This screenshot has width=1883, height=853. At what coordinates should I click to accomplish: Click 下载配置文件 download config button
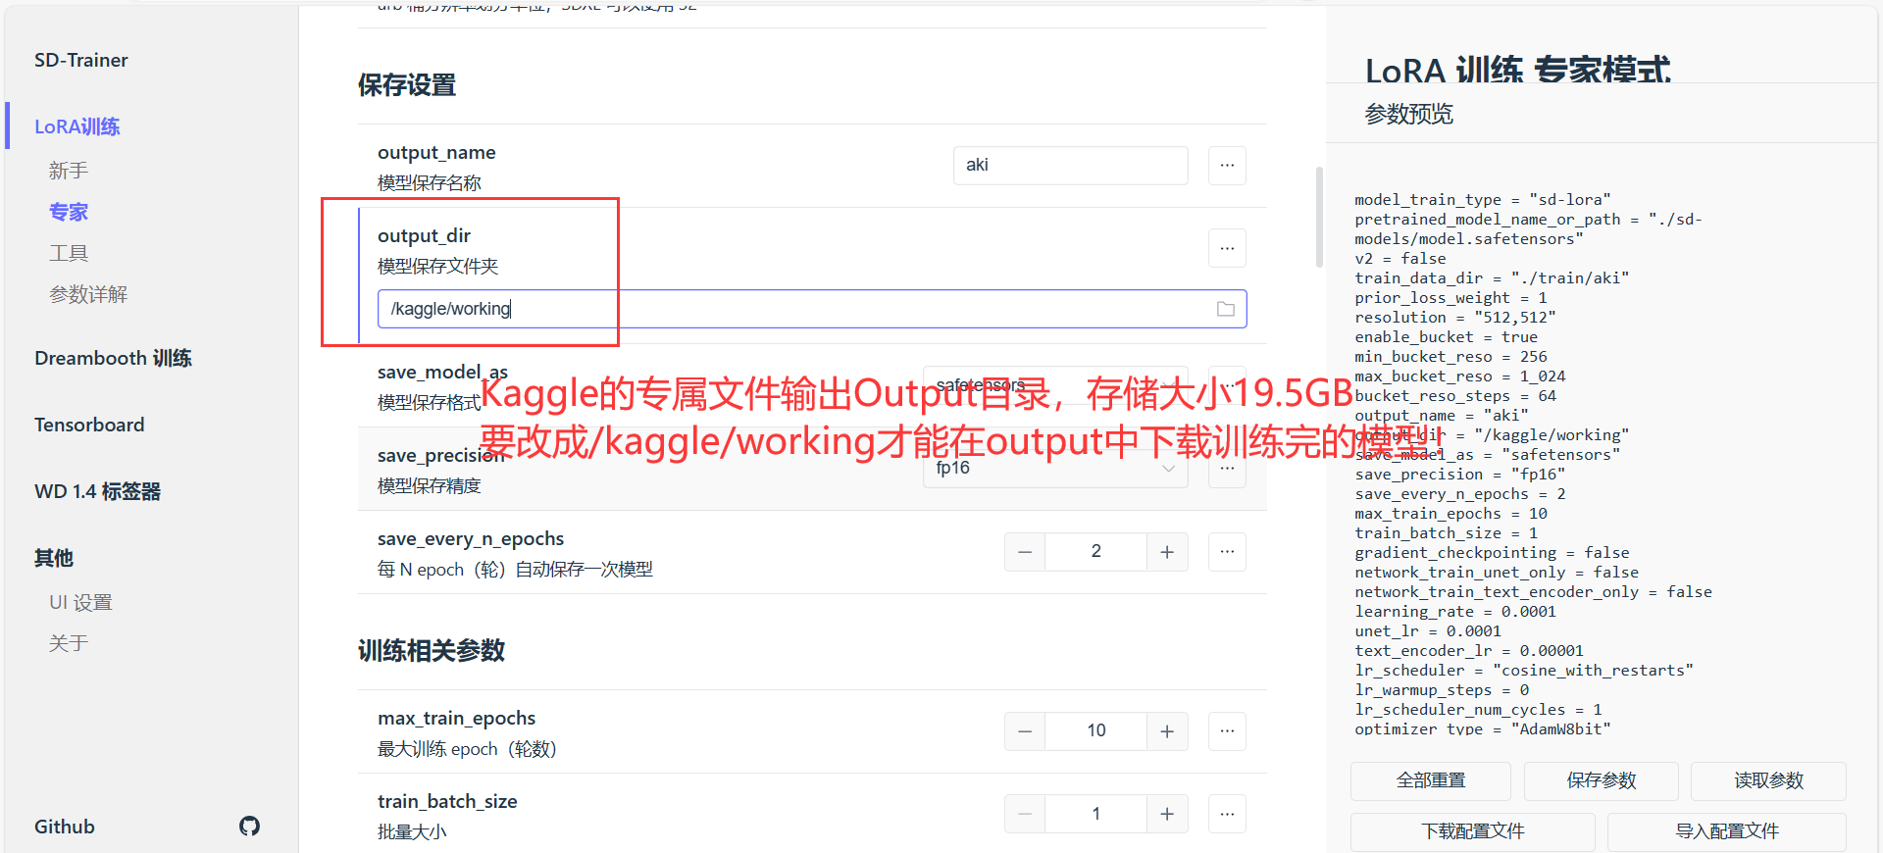click(x=1472, y=831)
